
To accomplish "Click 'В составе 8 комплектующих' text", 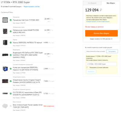I will (x=11, y=7).
